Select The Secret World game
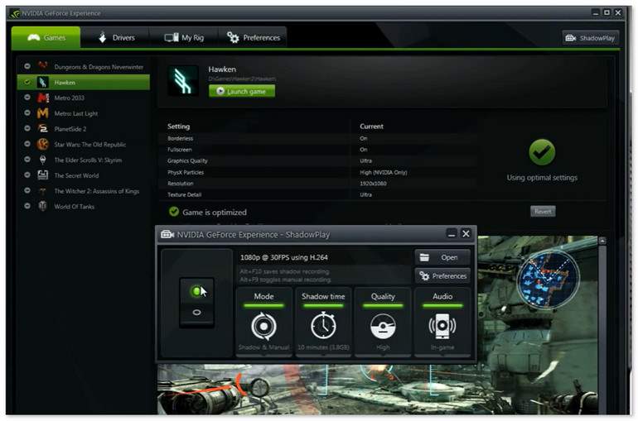Image resolution: width=638 pixels, height=421 pixels. (84, 175)
